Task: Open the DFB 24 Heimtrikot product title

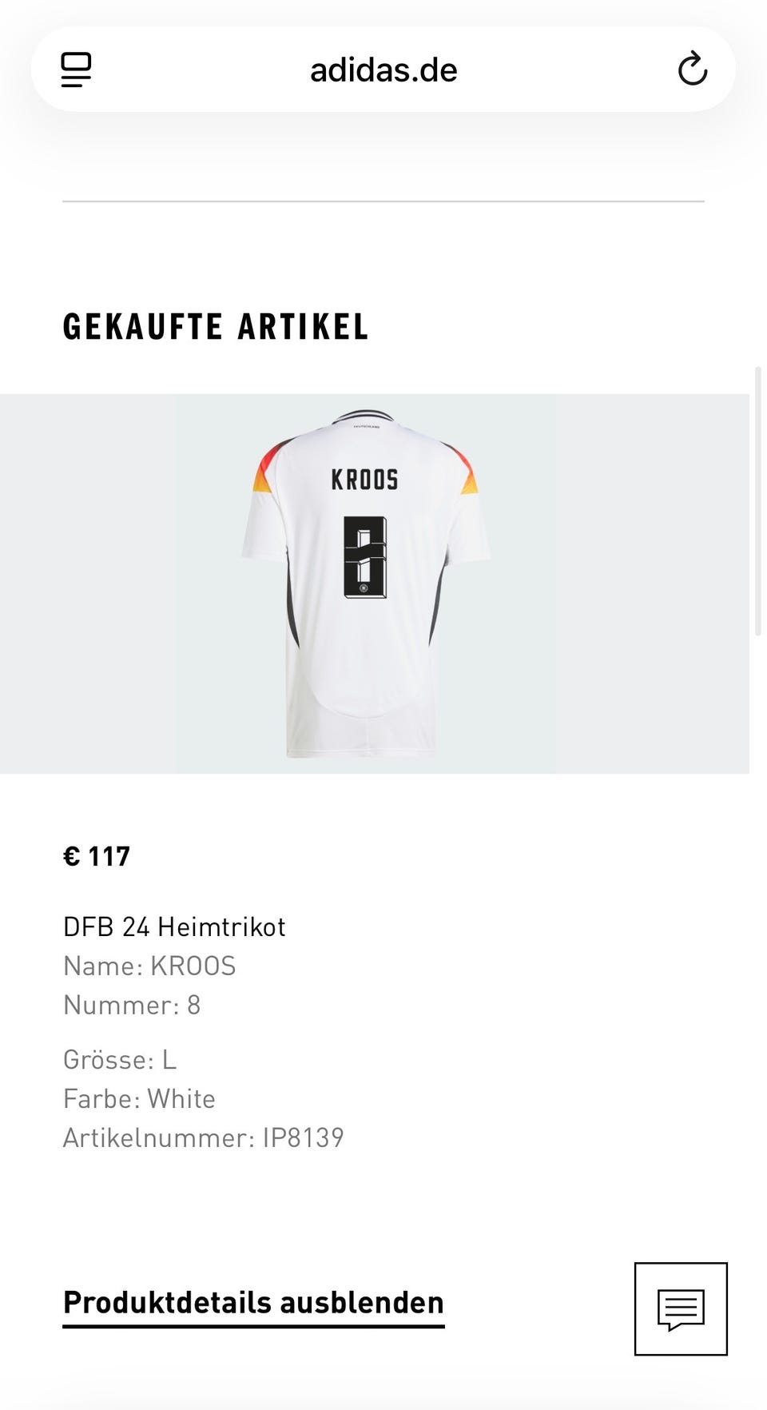Action: (x=174, y=926)
